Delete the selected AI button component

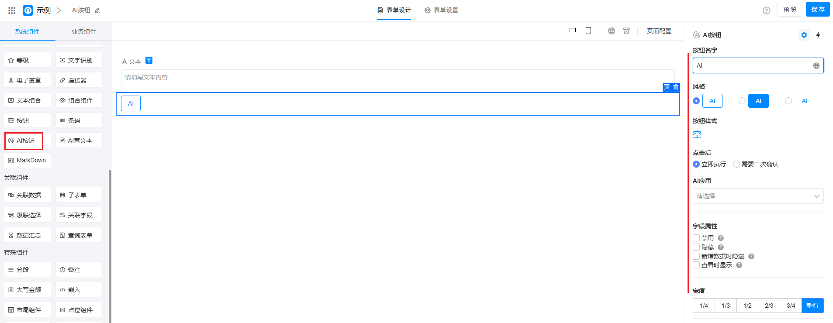tap(676, 87)
